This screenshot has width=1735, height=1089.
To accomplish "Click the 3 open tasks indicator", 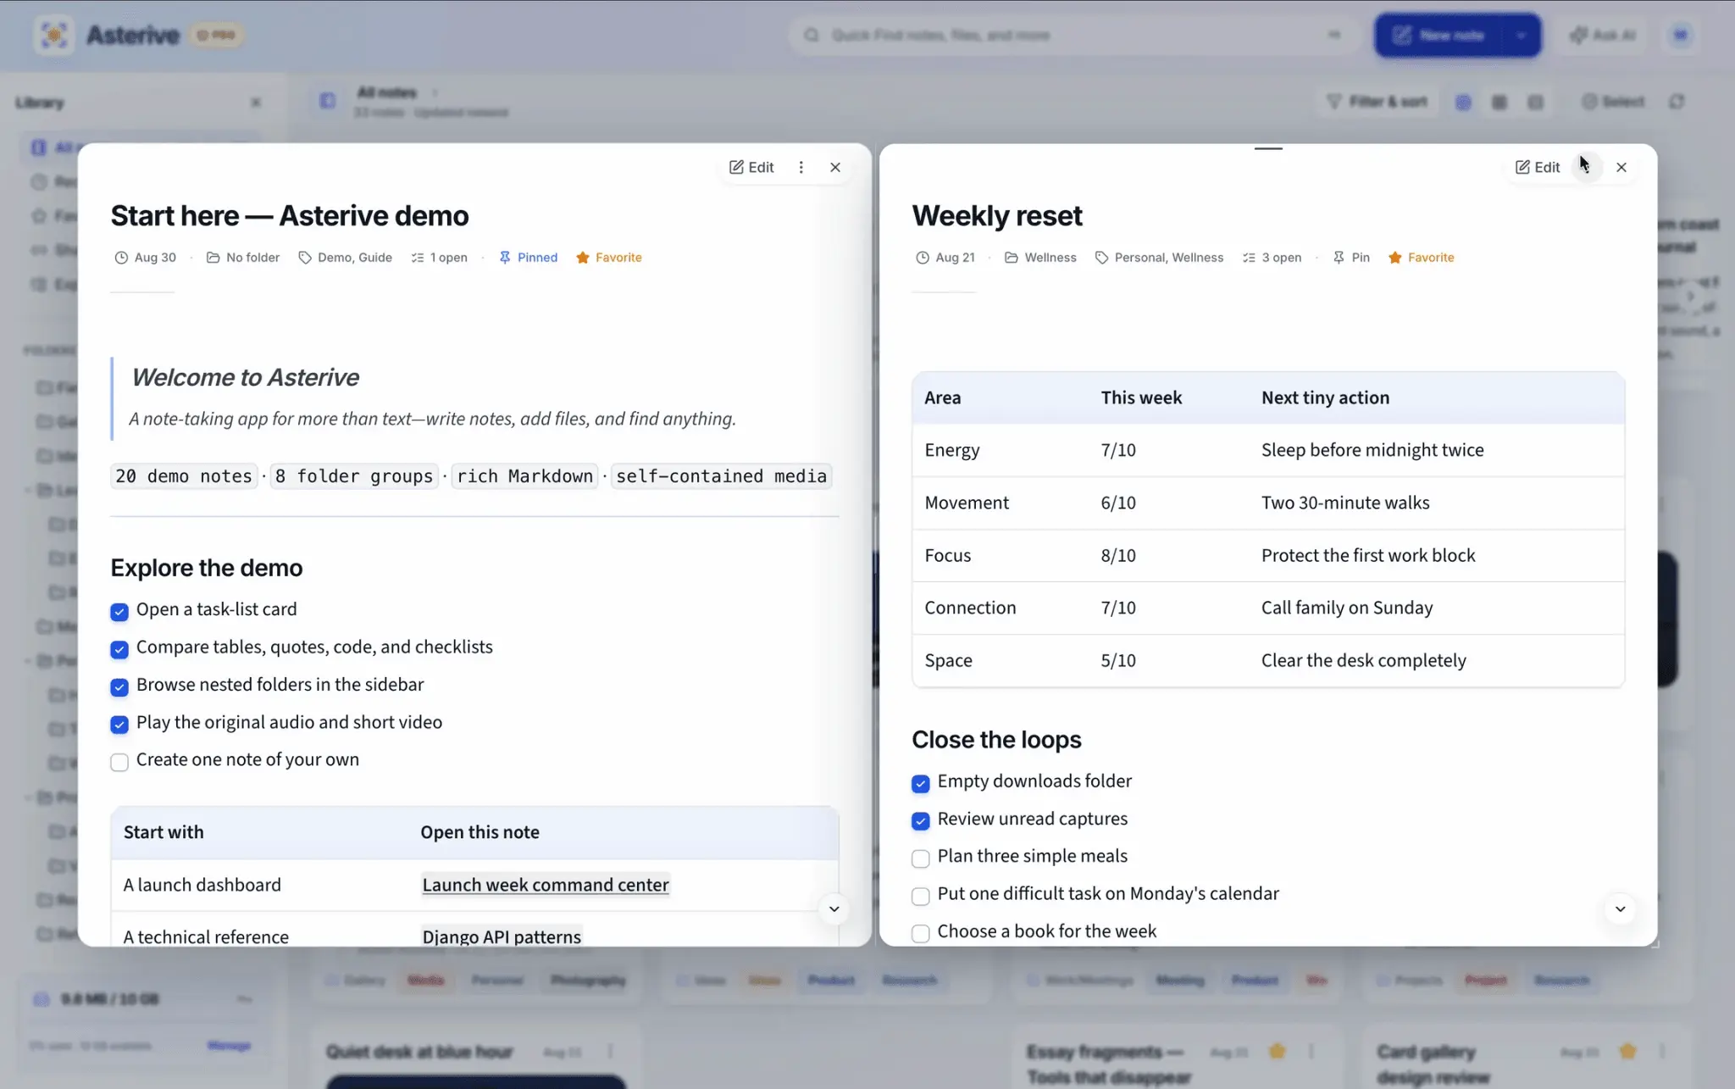I will pyautogui.click(x=1272, y=258).
